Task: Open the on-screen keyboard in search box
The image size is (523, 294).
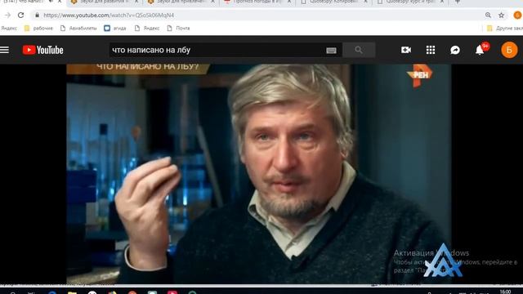Action: point(331,51)
